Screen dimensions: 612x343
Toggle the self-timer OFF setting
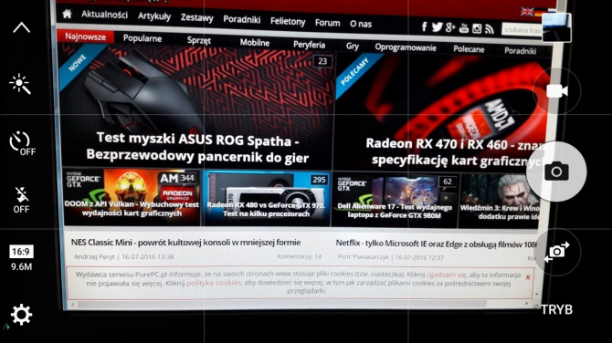click(x=22, y=143)
